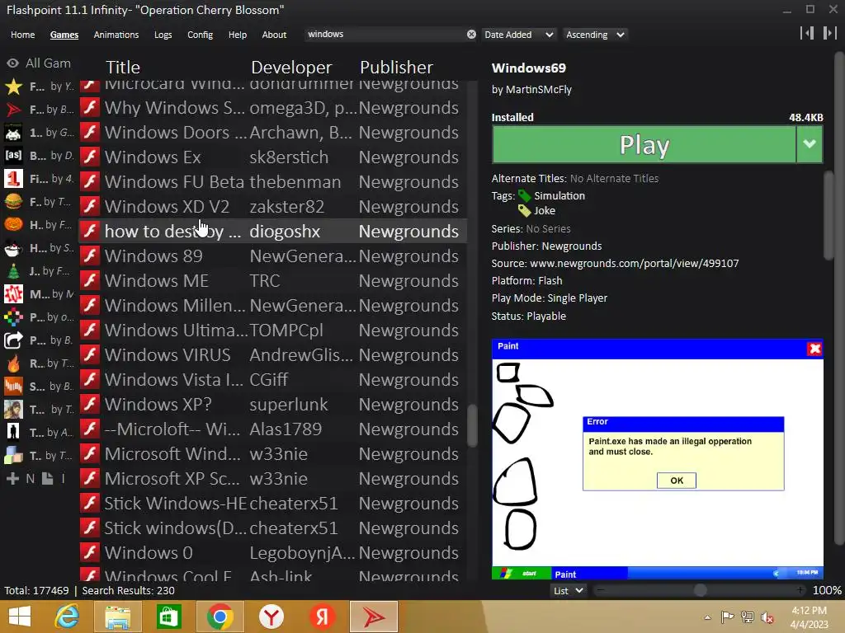Open the Logs tab
Viewport: 845px width, 633px height.
163,35
